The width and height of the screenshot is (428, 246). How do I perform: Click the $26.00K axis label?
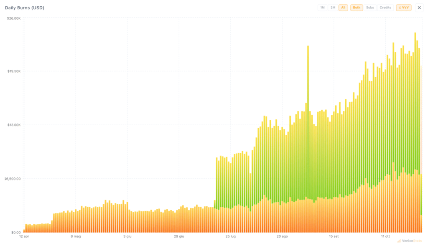[14, 18]
